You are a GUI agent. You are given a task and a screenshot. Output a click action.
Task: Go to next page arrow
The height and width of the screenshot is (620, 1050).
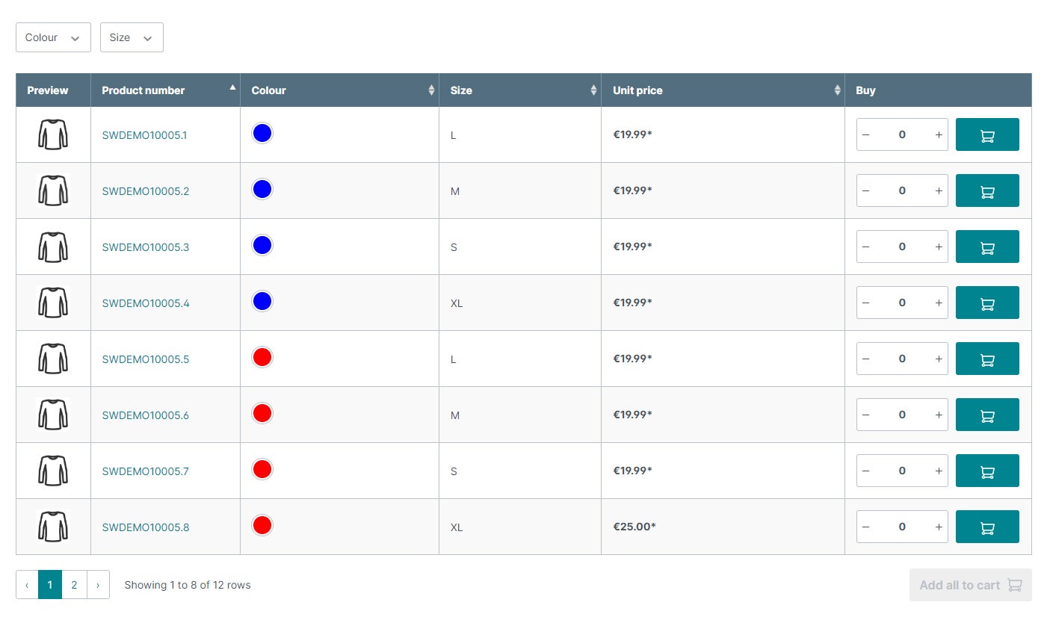pyautogui.click(x=98, y=585)
